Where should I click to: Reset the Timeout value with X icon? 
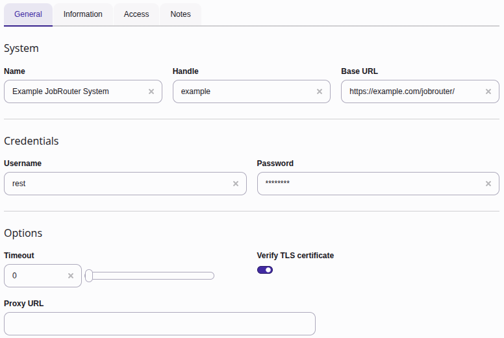(x=71, y=276)
